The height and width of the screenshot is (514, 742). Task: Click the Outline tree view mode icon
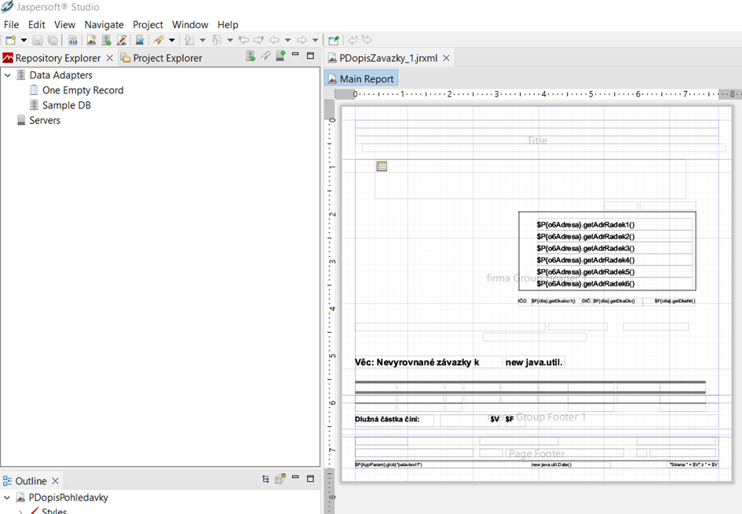pos(265,479)
